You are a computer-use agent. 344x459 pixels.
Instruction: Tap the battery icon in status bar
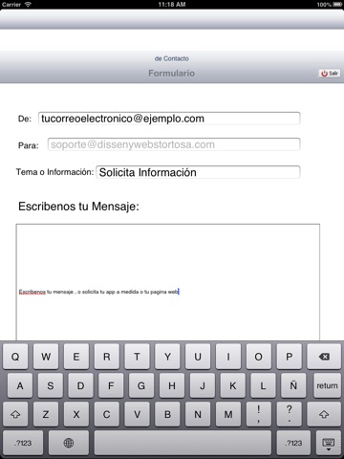(337, 5)
